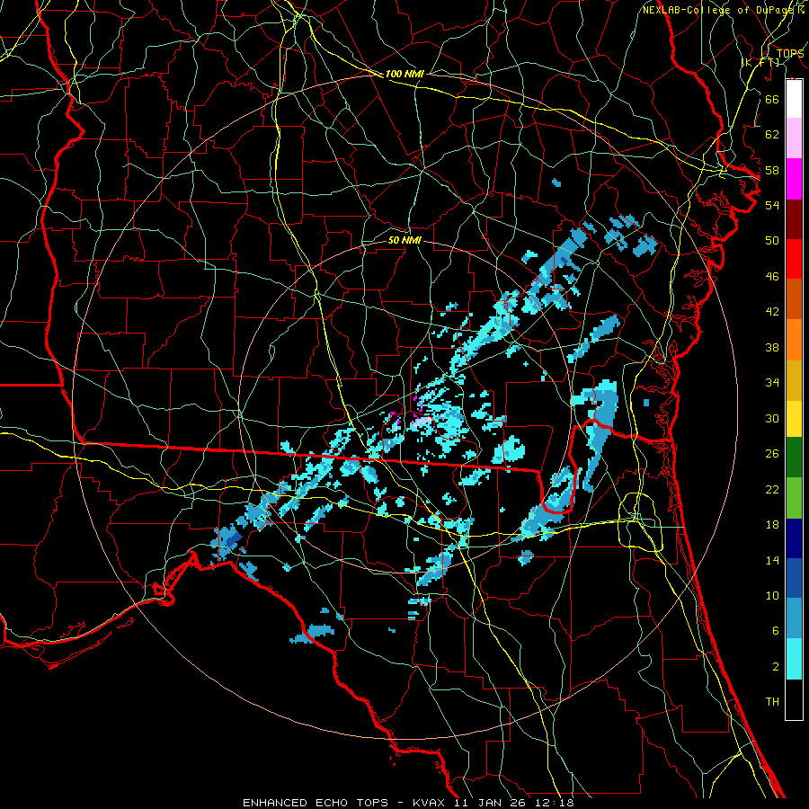Click the medium blue 10 kft legend swatch
The height and width of the screenshot is (809, 809).
point(794,578)
